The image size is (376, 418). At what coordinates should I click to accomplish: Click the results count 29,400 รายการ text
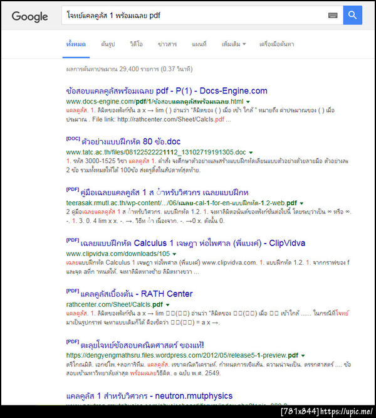(129, 69)
